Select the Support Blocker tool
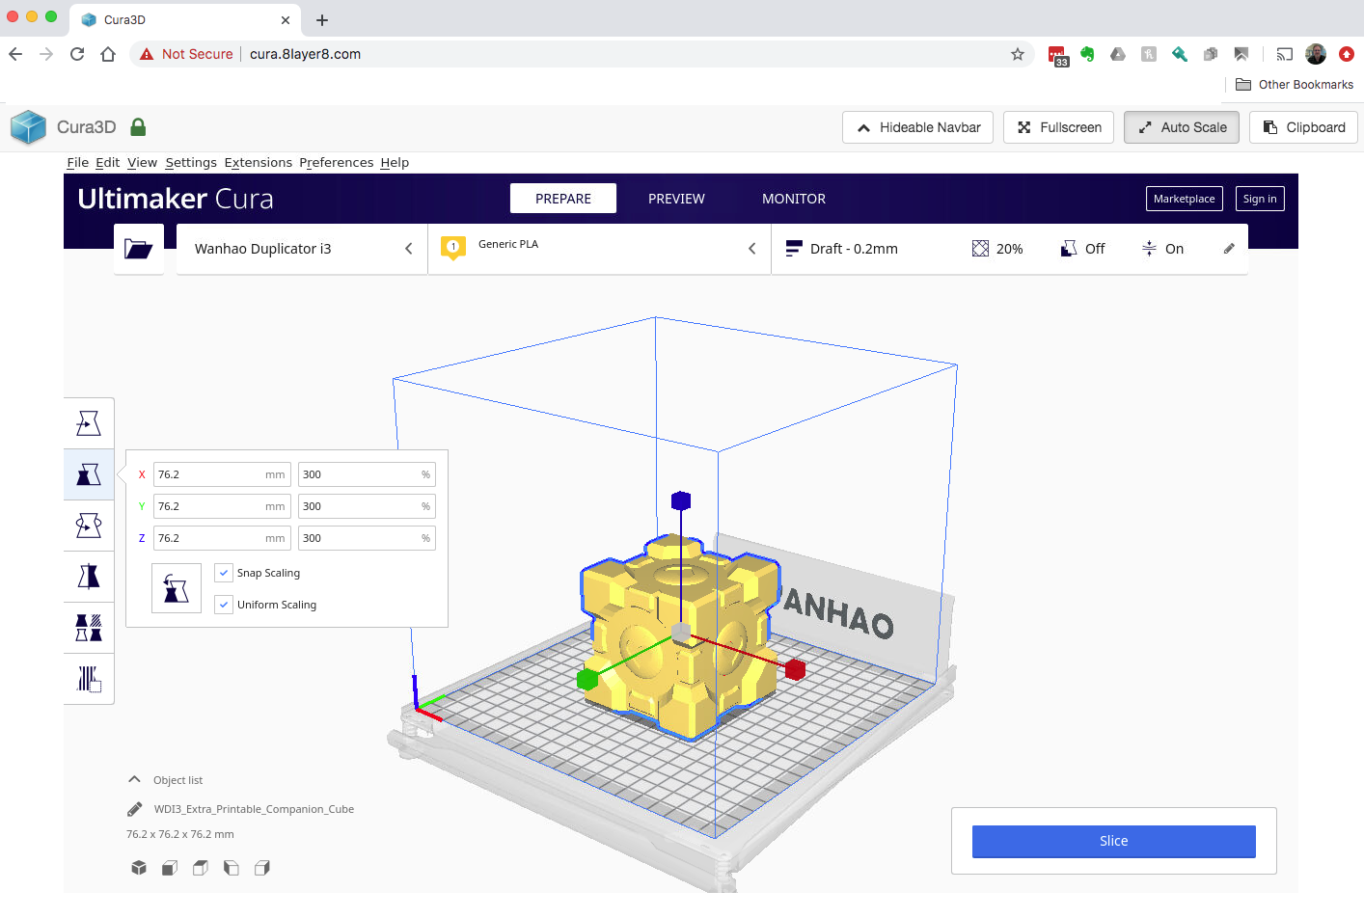1364x918 pixels. tap(88, 679)
